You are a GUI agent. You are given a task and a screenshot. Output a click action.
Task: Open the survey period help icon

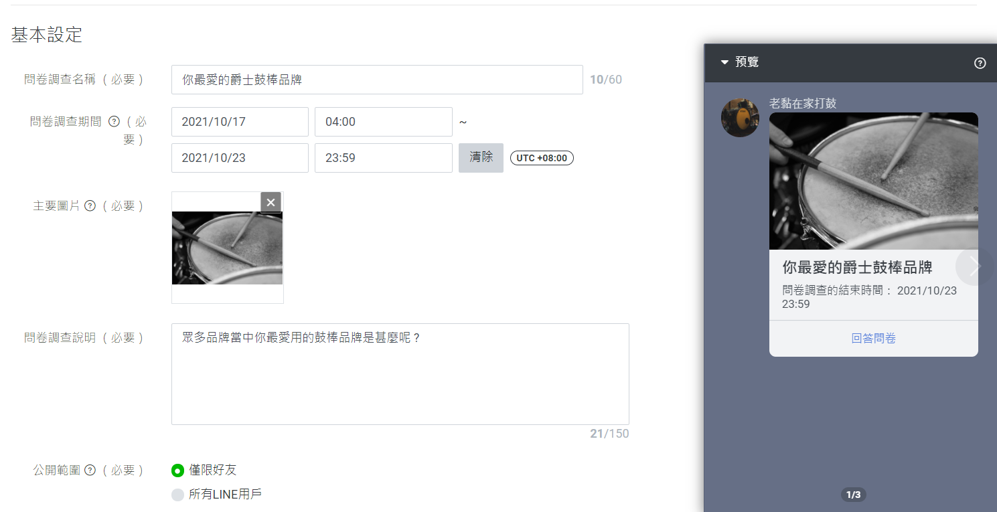point(114,122)
